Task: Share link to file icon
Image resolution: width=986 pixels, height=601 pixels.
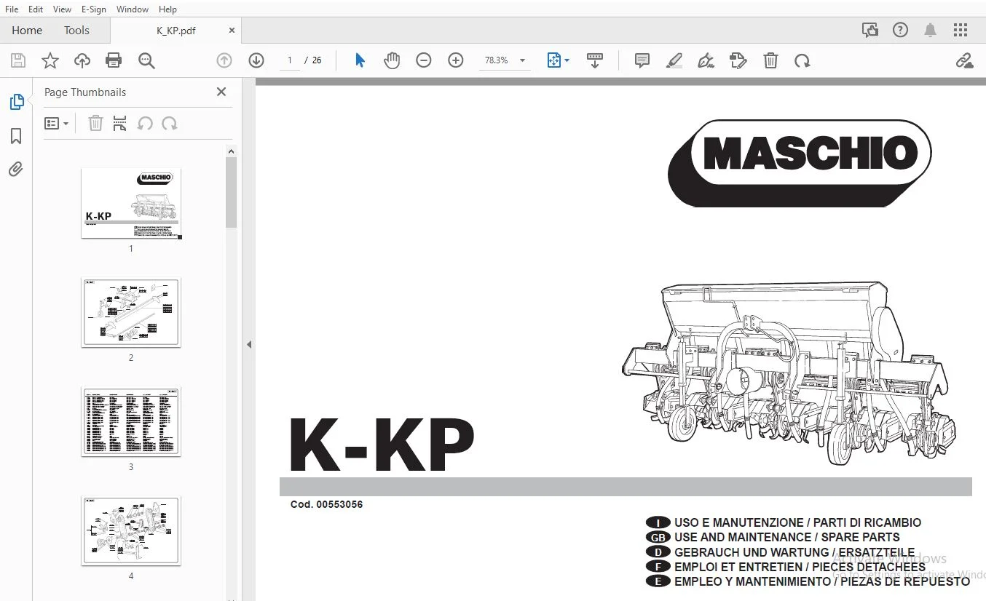Action: coord(964,60)
